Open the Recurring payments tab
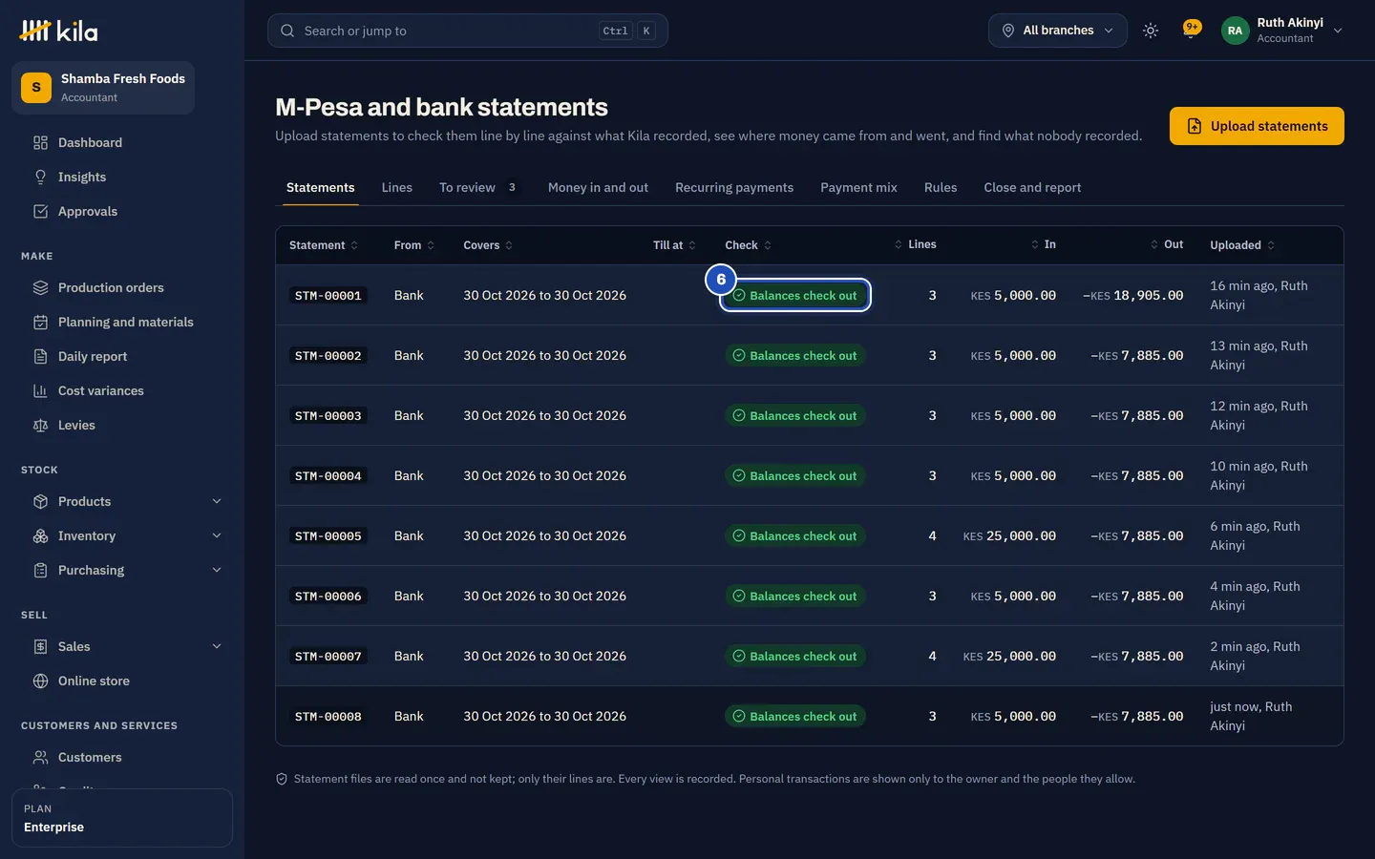 (x=734, y=187)
